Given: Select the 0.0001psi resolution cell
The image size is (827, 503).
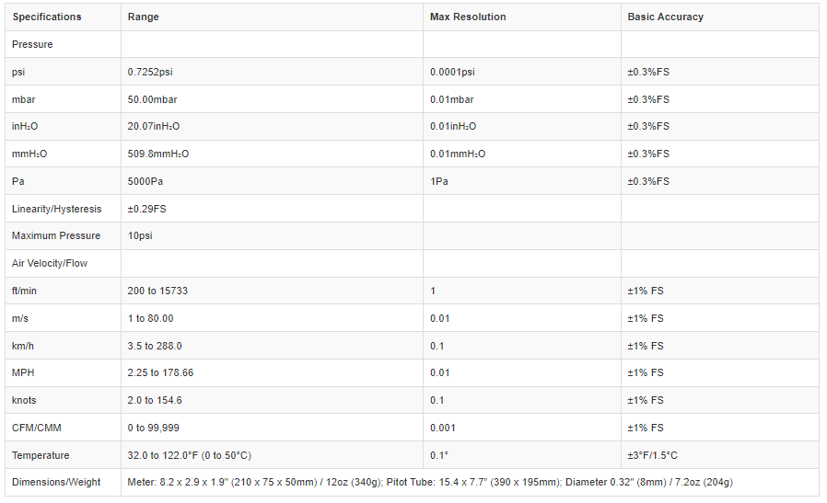Looking at the screenshot, I should pos(453,72).
